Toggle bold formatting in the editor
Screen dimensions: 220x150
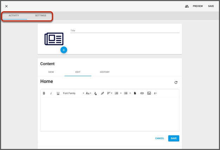tap(44, 93)
